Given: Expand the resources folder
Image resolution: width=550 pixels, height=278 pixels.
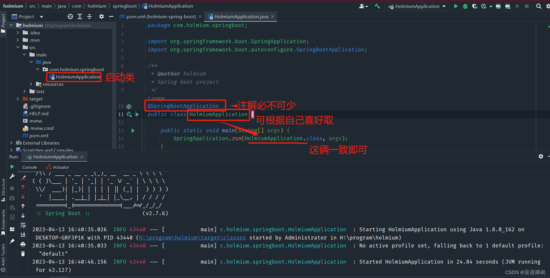Looking at the screenshot, I should 31,84.
